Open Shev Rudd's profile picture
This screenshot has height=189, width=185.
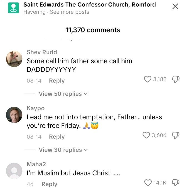point(14,59)
